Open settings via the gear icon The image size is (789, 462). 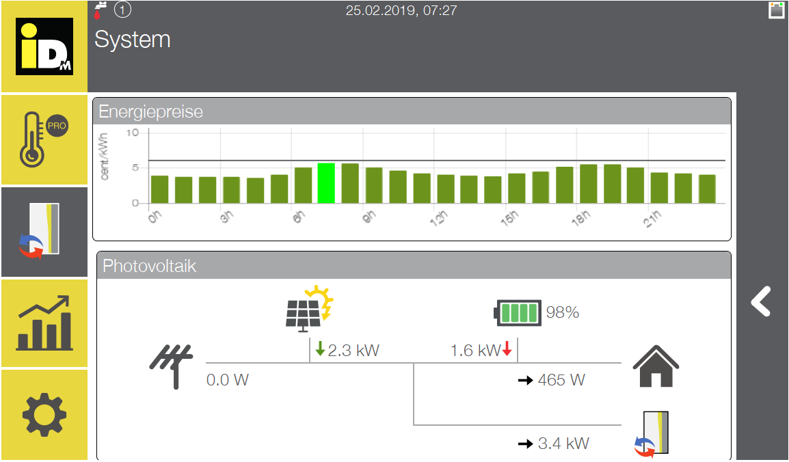tap(44, 415)
